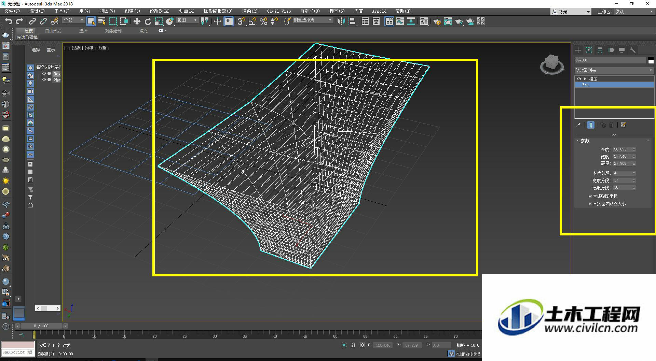Open the 渲染(R) menu
The width and height of the screenshot is (656, 361).
tap(250, 11)
